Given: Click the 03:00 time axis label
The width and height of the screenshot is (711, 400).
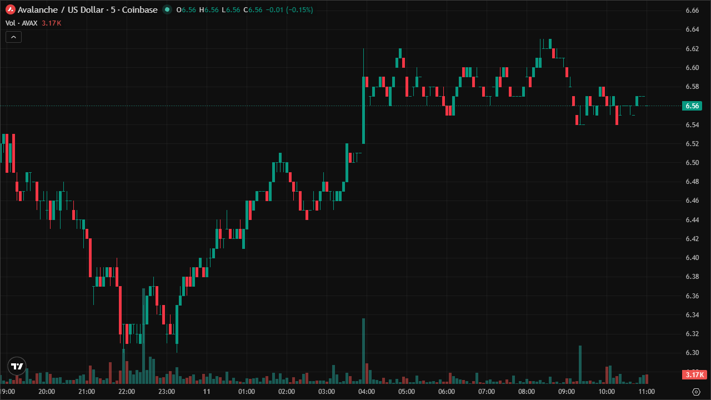Looking at the screenshot, I should click(x=327, y=392).
